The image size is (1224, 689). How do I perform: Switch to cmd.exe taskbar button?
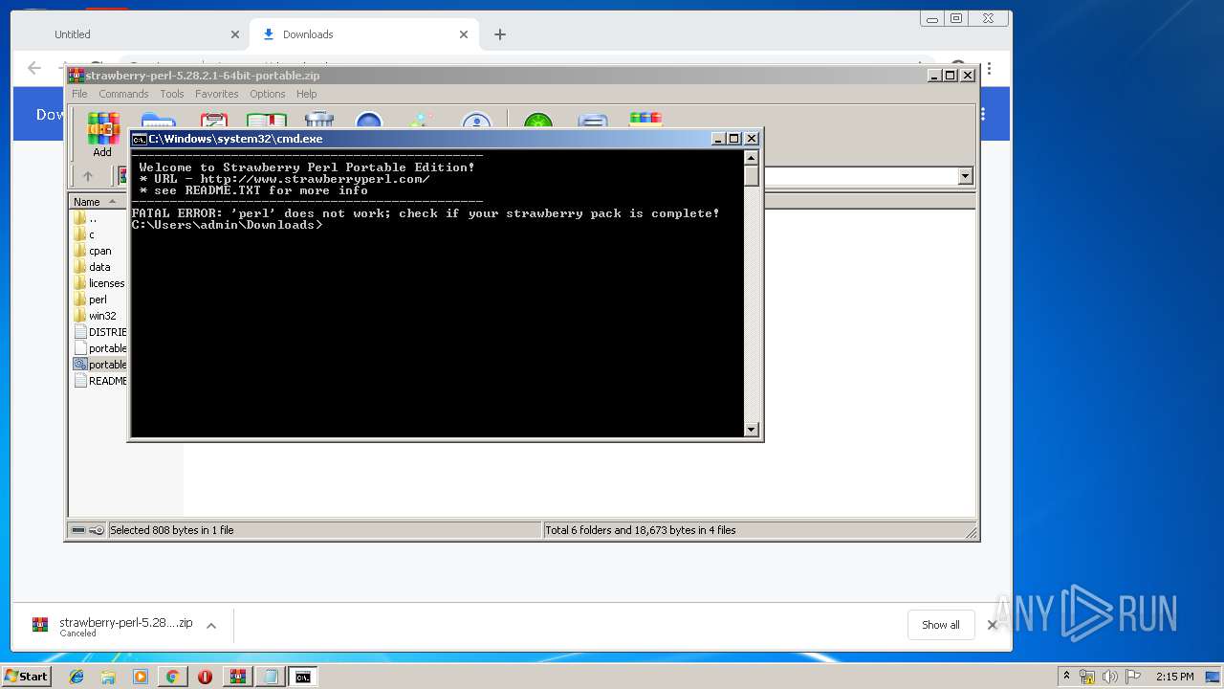click(303, 677)
